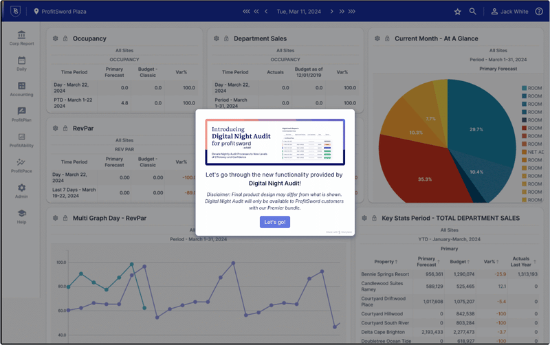550x345 pixels.
Task: Toggle the lock on Occupancy widget
Action: click(x=65, y=38)
